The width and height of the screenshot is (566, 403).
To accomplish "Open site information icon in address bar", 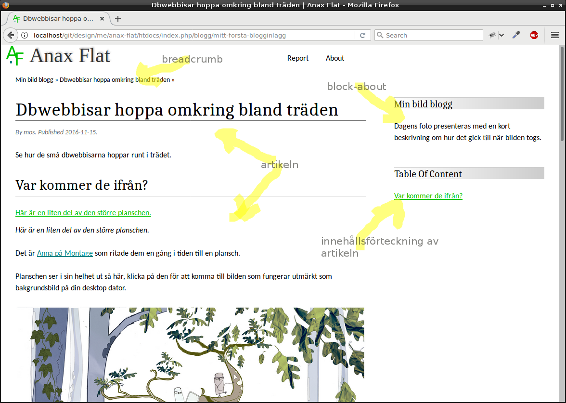I will [x=25, y=35].
